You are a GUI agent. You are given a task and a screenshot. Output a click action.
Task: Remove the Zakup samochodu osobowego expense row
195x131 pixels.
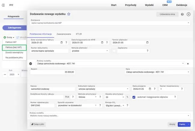(188, 64)
